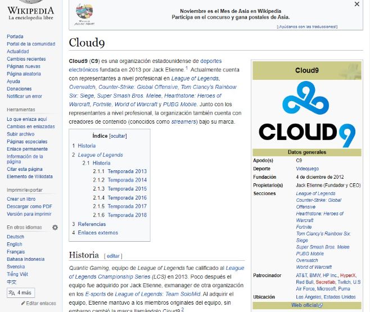This screenshot has height=312, width=370.
Task: Click Los Ángeles in the infobox
Action: pos(308,297)
